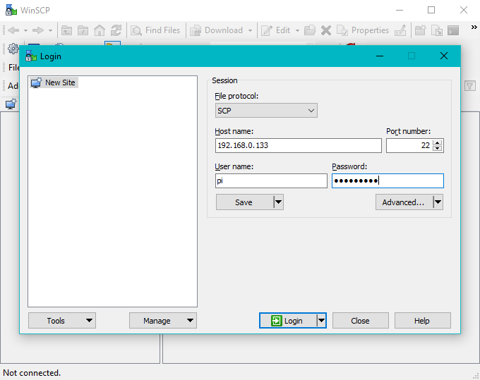Increase port number with up spinner
The height and width of the screenshot is (380, 480).
click(x=438, y=142)
